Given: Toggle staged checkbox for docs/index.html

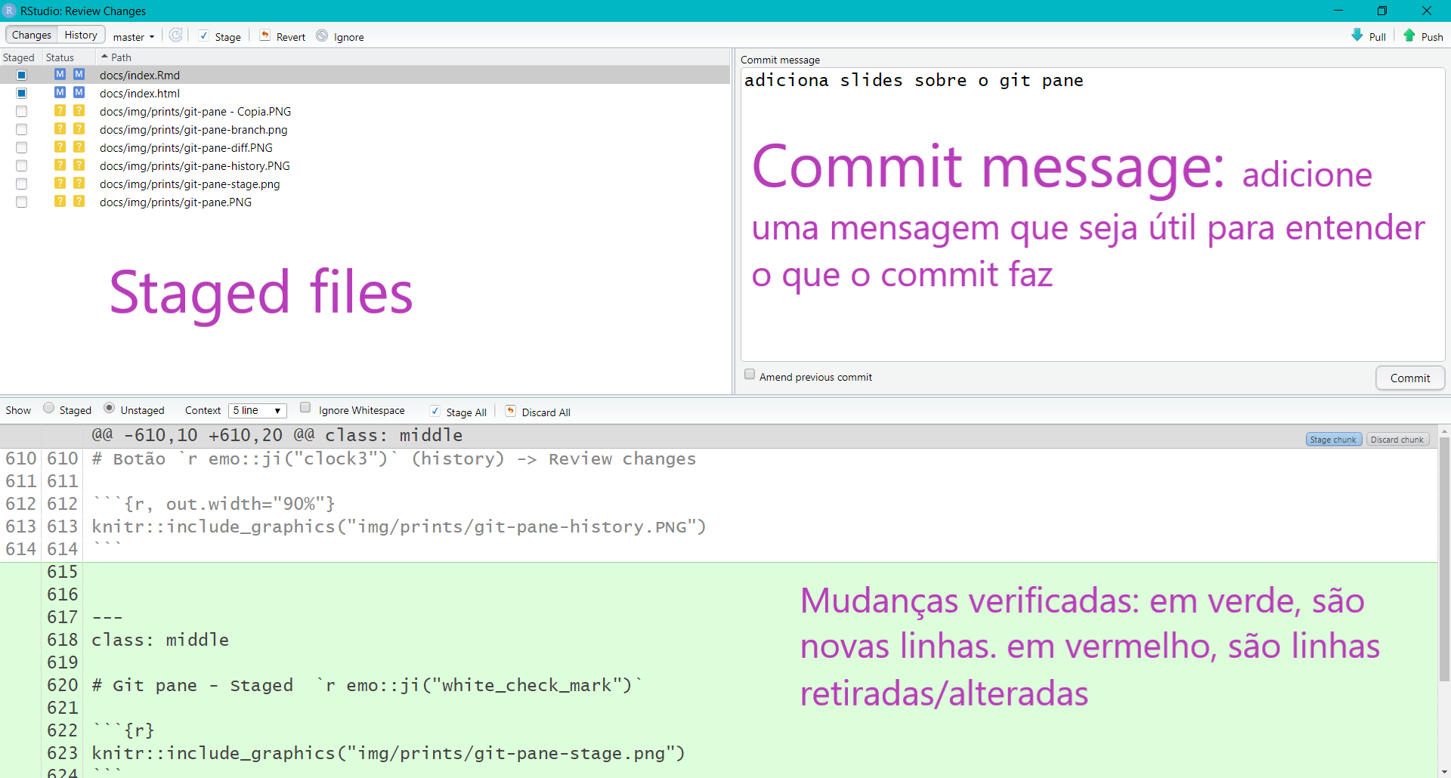Looking at the screenshot, I should (x=21, y=93).
